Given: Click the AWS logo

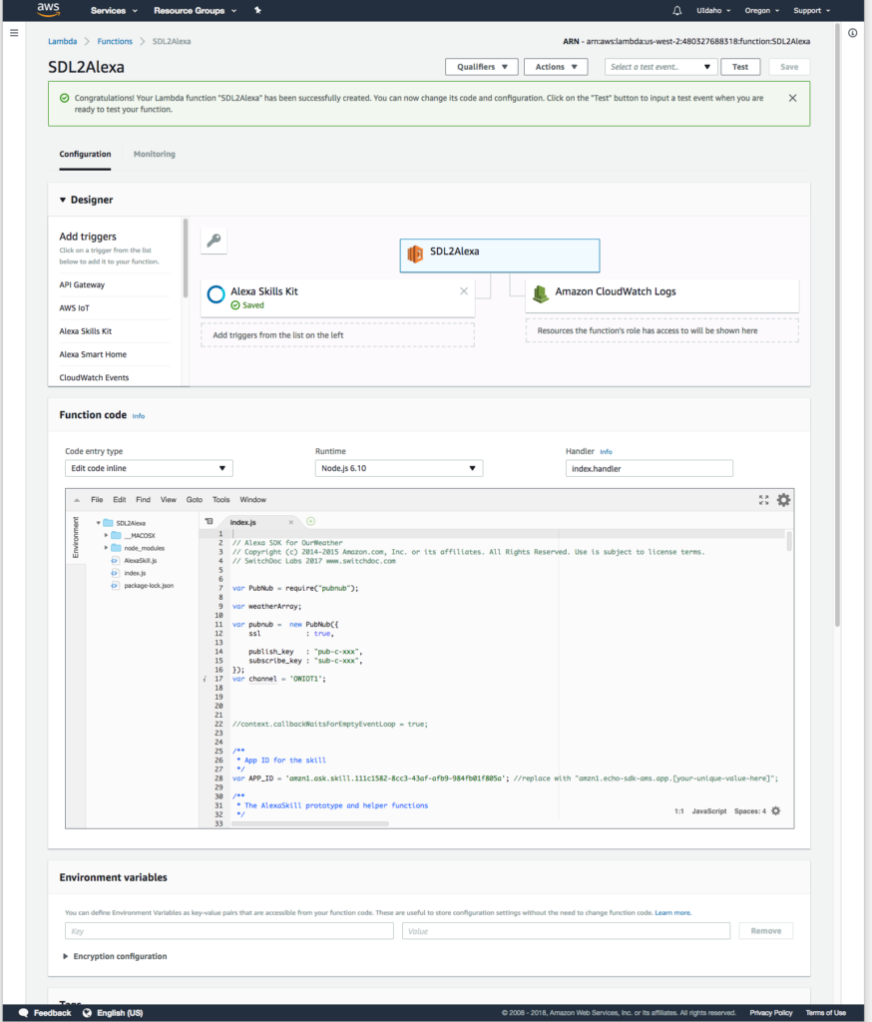Looking at the screenshot, I should [x=48, y=9].
